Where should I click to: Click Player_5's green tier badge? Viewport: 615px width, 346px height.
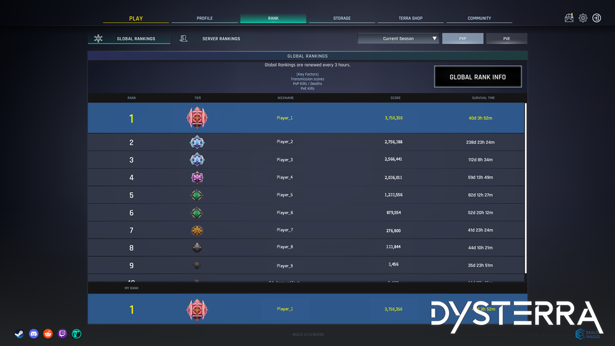click(x=197, y=195)
